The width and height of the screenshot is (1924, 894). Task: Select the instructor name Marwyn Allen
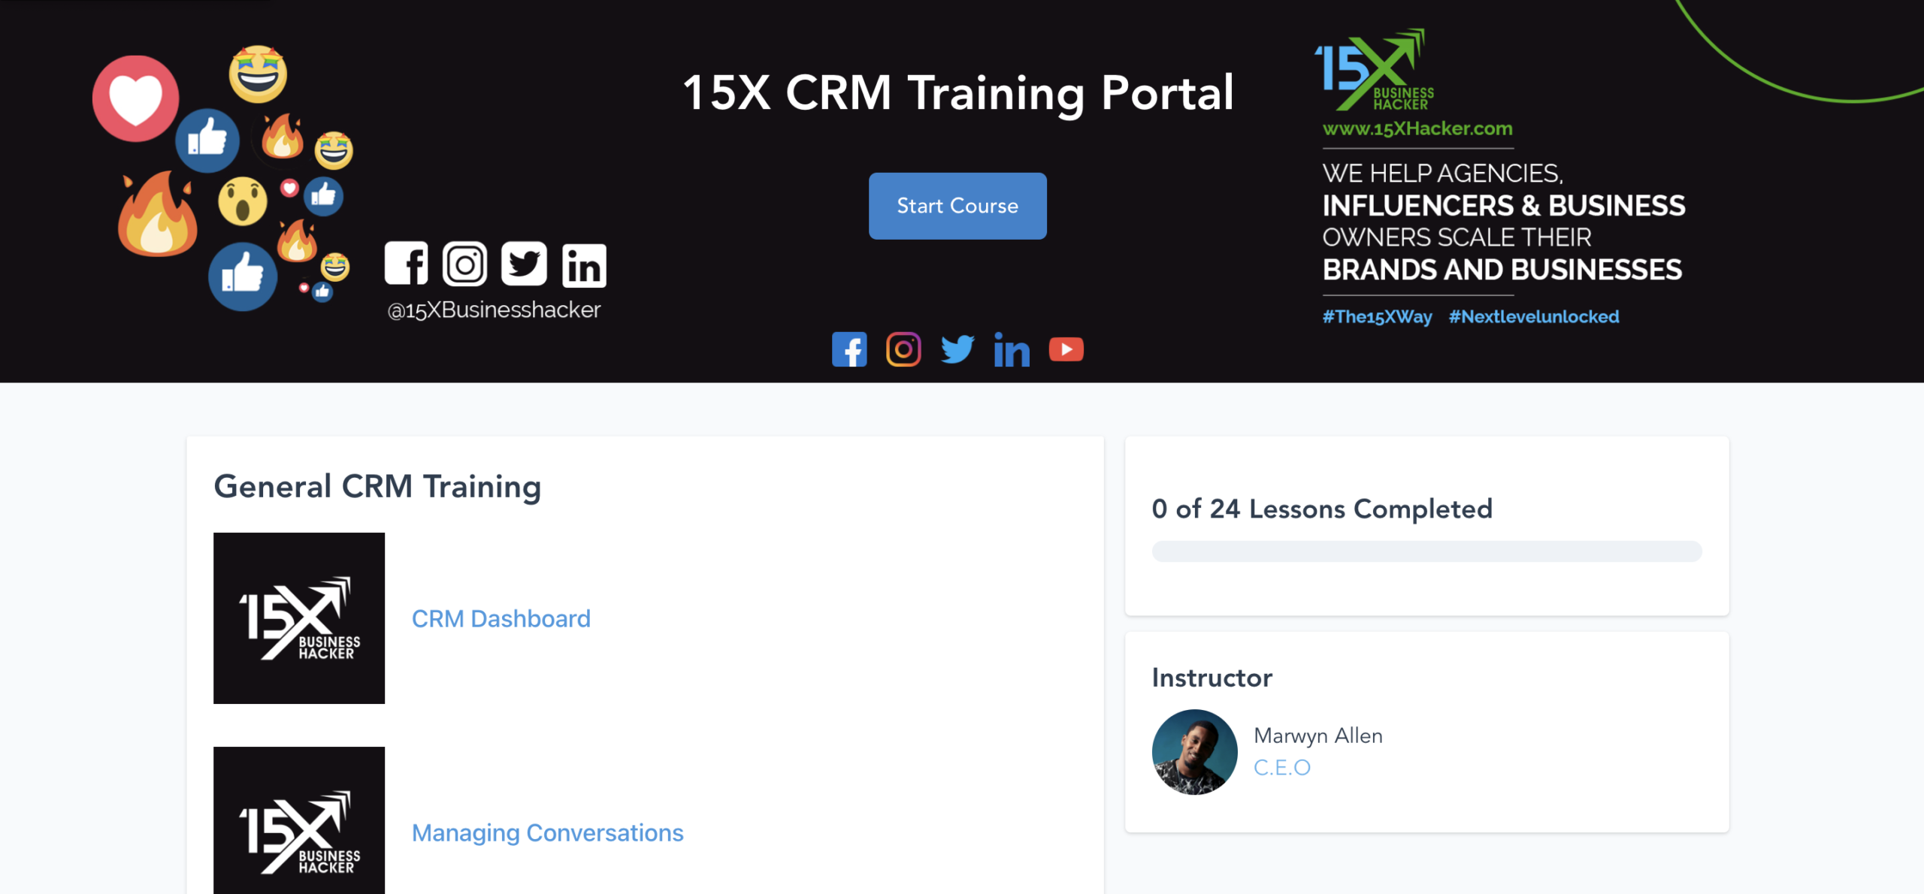coord(1318,735)
